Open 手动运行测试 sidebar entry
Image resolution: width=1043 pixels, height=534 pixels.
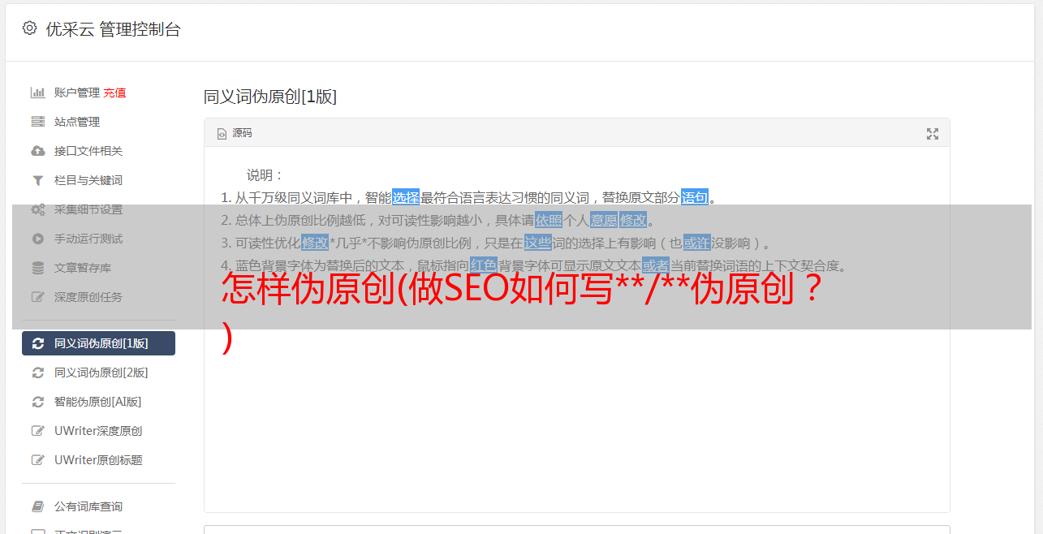pos(98,239)
